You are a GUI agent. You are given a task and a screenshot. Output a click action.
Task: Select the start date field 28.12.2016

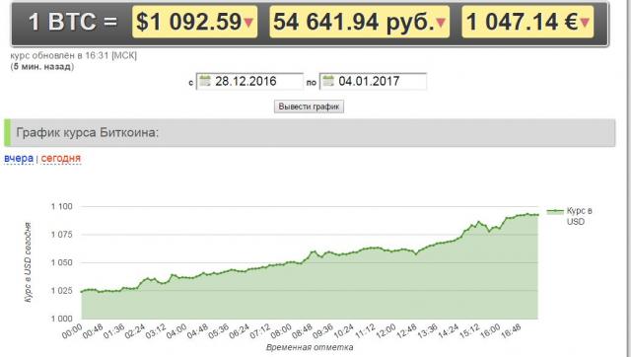tap(249, 81)
